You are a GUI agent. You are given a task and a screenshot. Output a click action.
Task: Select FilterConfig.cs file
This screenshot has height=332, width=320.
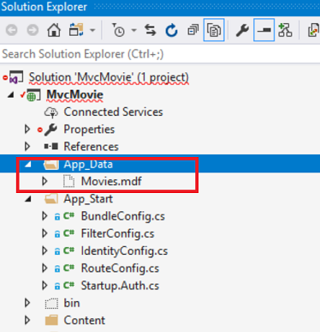pyautogui.click(x=117, y=233)
